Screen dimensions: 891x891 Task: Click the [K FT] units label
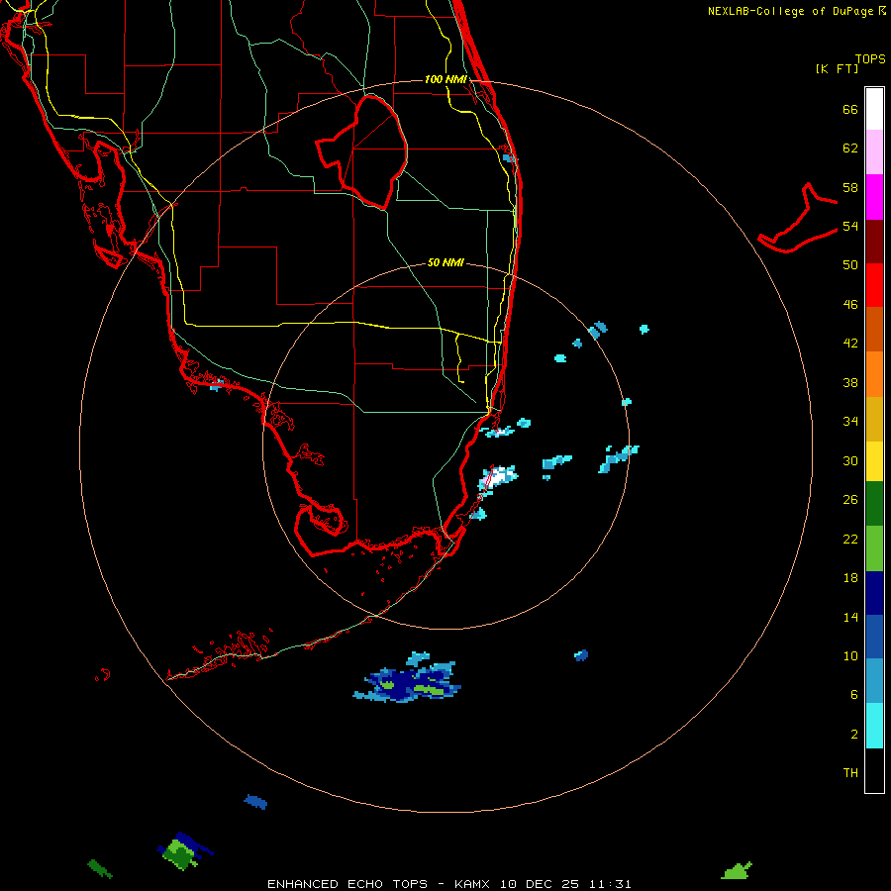(837, 68)
